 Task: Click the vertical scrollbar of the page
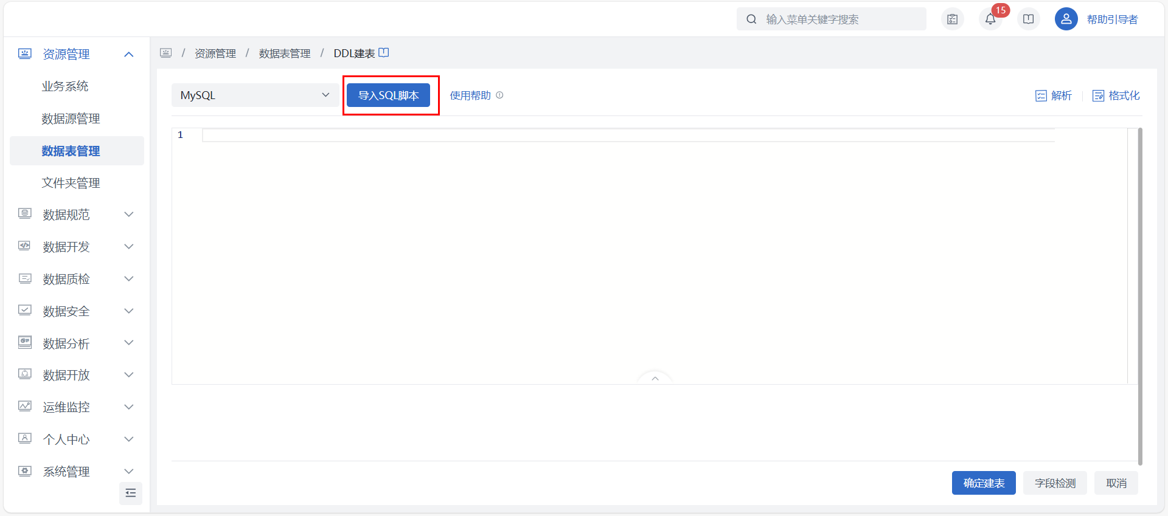click(1140, 296)
